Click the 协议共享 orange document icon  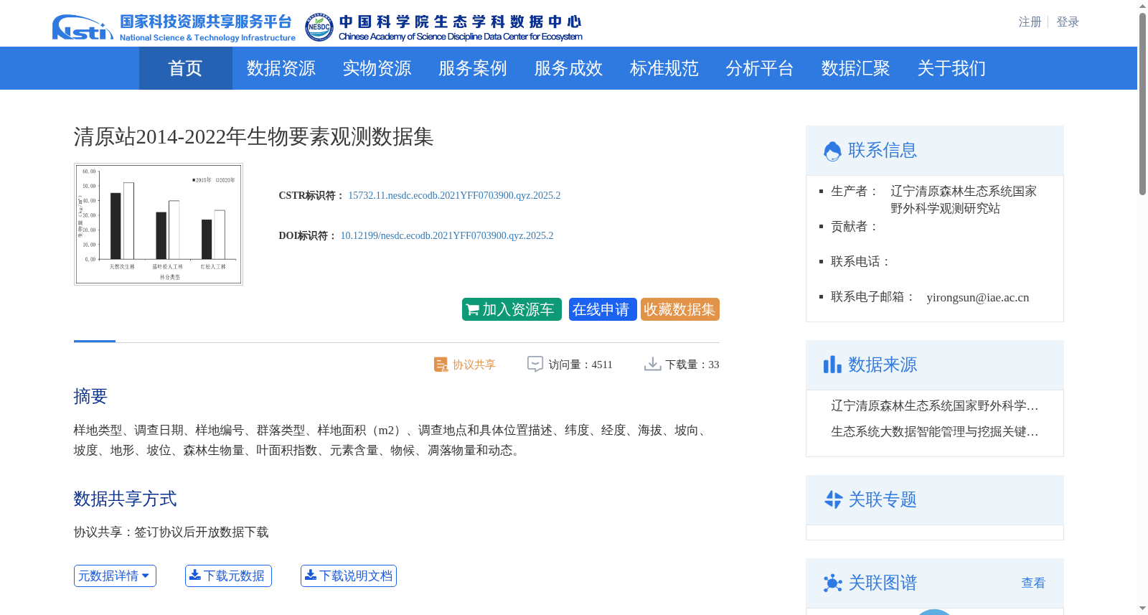tap(441, 365)
